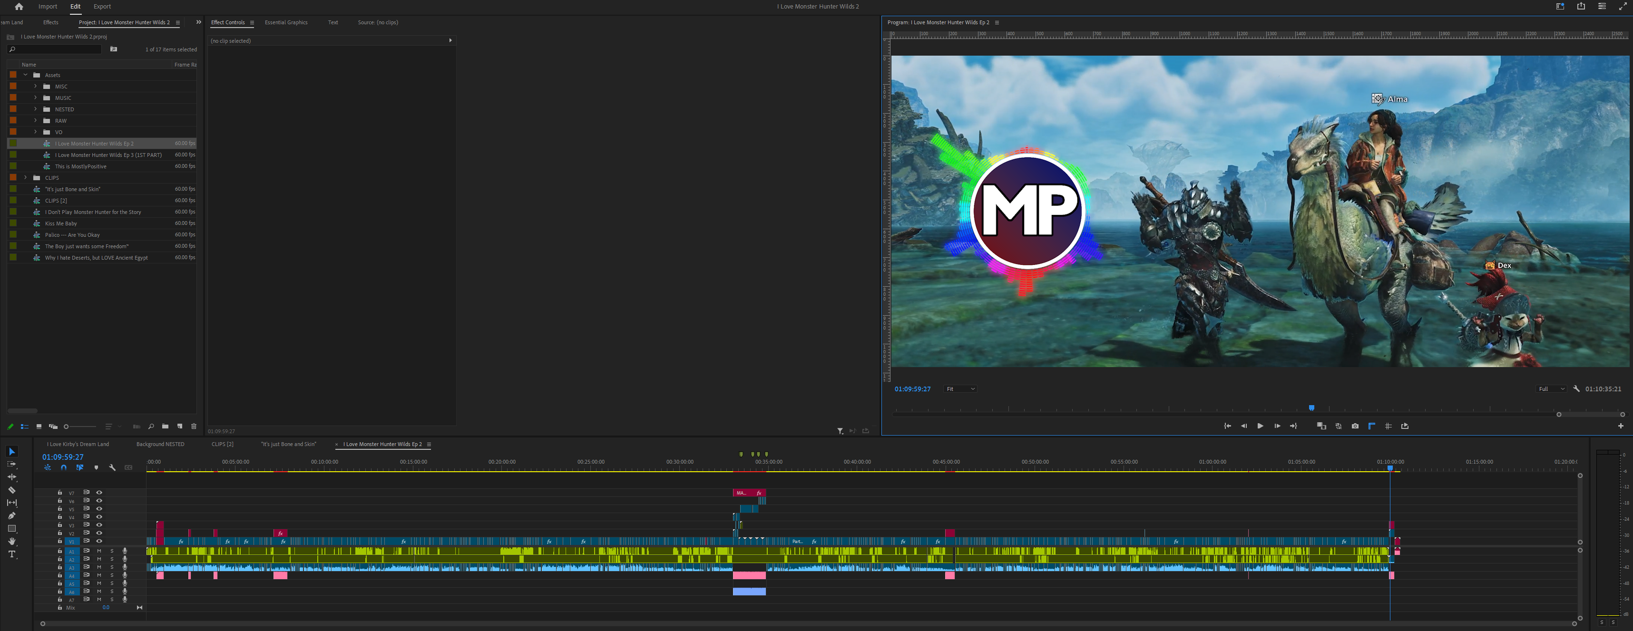
Task: Show hidden panel tabs via double chevron
Action: (198, 22)
